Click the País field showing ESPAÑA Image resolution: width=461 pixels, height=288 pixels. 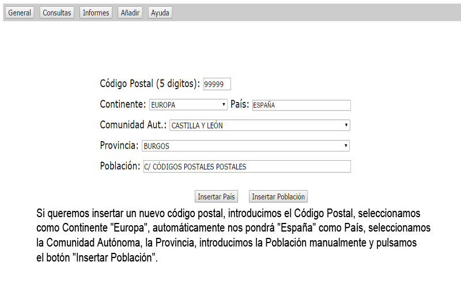pyautogui.click(x=301, y=105)
